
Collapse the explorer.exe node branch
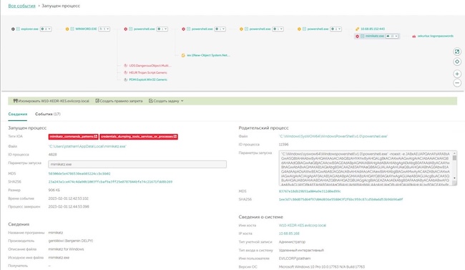point(18,29)
